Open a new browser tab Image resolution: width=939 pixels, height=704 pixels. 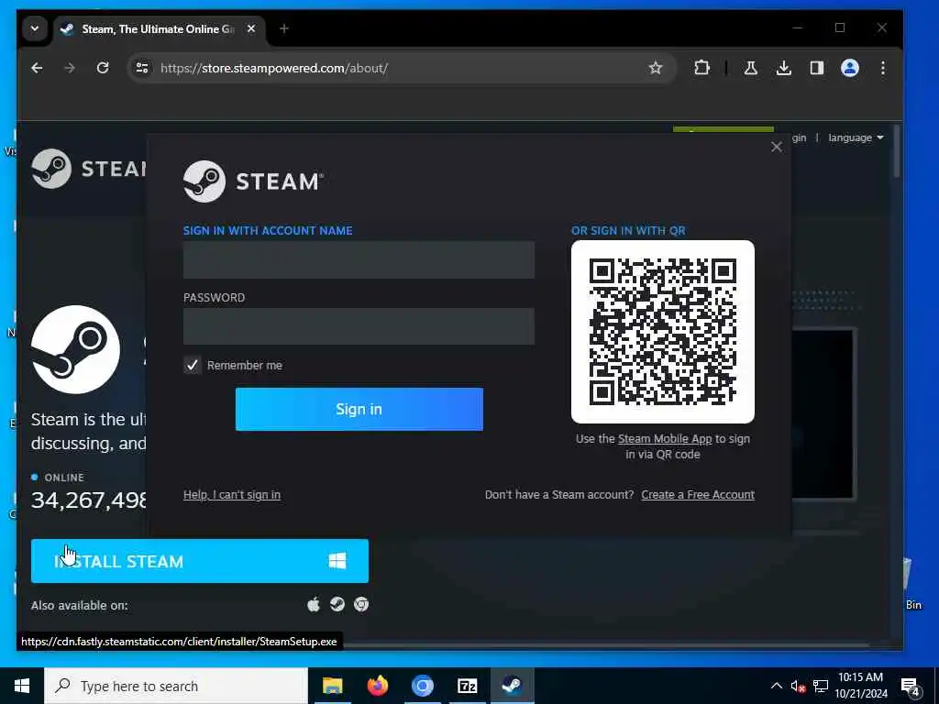(284, 28)
